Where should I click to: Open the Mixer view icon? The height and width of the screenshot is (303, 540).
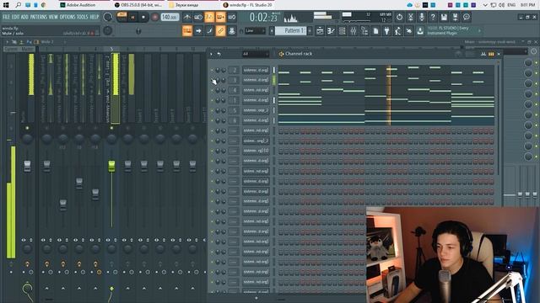(x=354, y=31)
